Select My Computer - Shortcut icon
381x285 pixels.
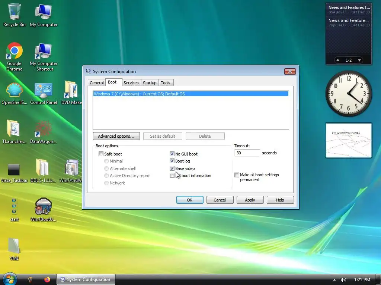(x=44, y=57)
